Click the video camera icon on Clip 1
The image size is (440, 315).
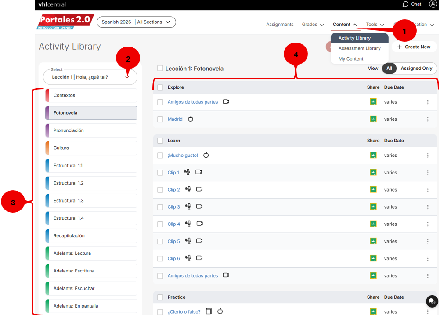[198, 172]
